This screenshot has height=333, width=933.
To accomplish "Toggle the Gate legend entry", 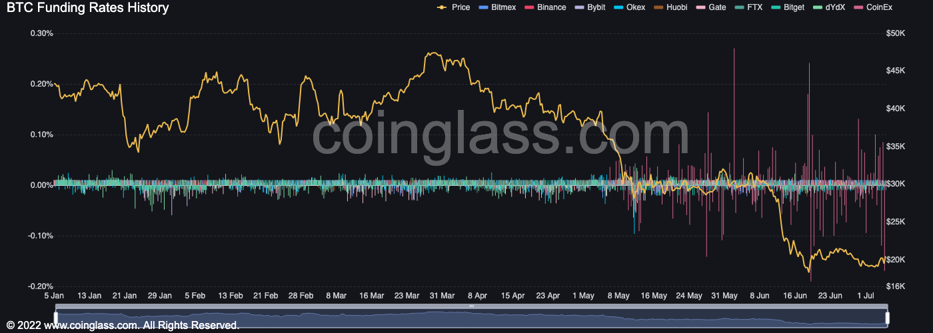I will [710, 7].
